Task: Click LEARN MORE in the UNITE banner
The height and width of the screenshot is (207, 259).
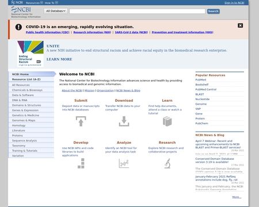Action: click(x=59, y=59)
